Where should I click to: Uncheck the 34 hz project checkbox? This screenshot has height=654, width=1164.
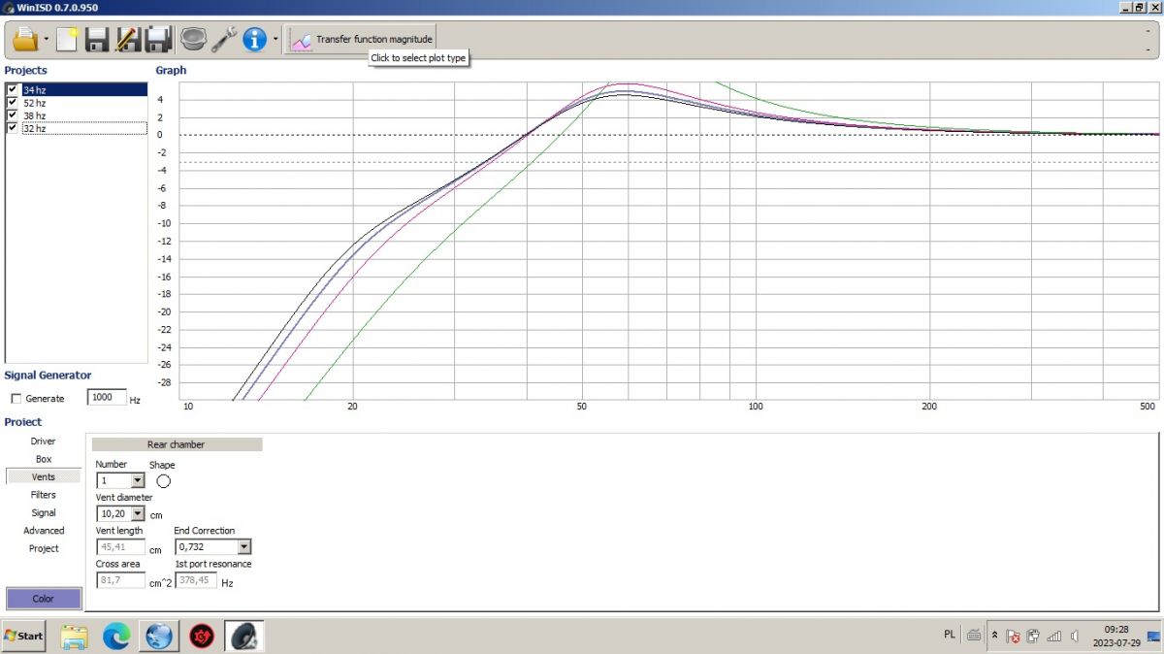12,89
